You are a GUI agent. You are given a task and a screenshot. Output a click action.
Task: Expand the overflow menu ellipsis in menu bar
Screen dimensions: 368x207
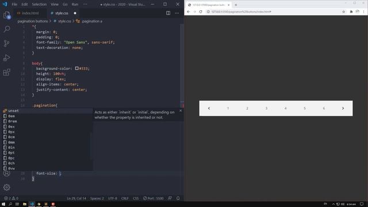(85, 5)
